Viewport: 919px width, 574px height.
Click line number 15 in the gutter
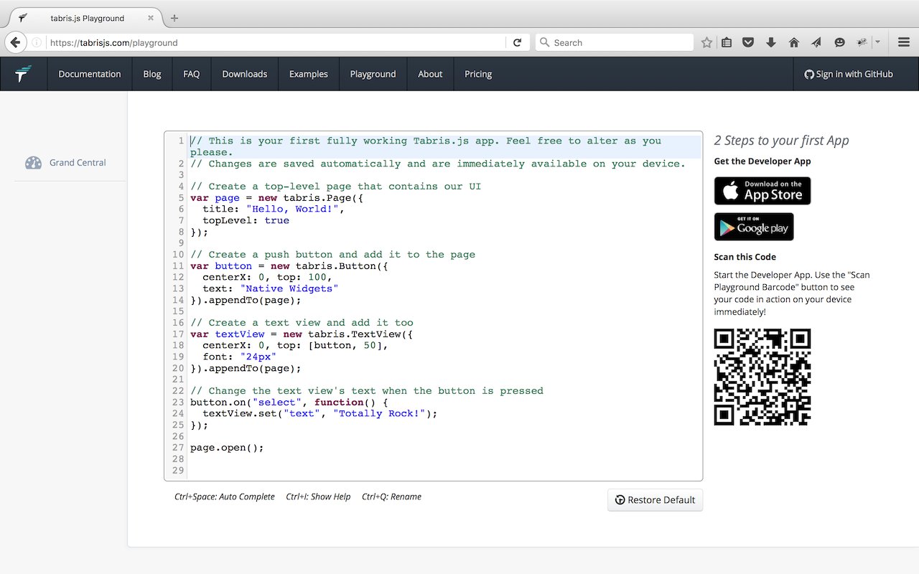pos(178,311)
